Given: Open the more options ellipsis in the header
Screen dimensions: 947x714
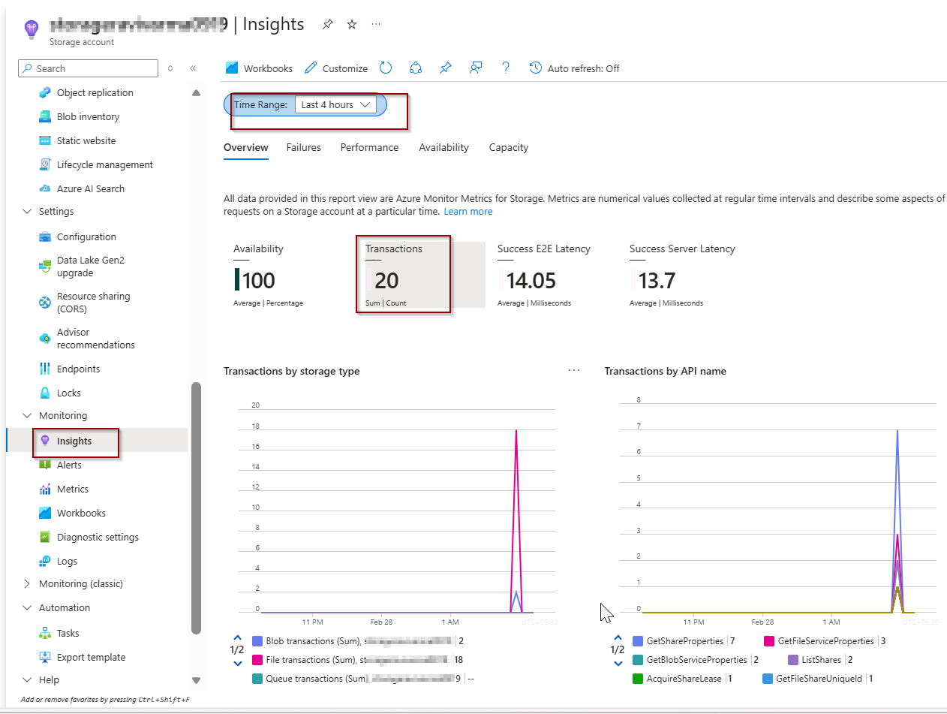Looking at the screenshot, I should point(376,25).
